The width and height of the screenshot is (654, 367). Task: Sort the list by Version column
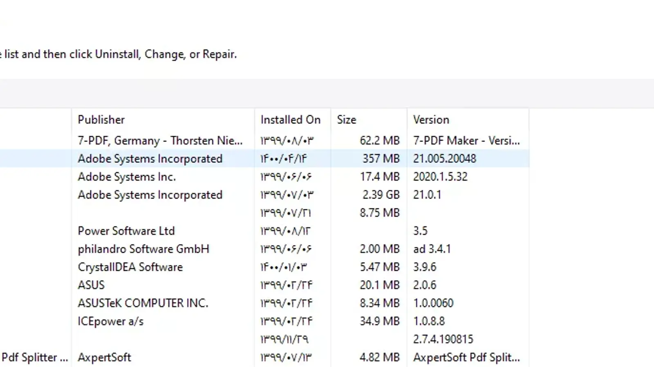[431, 120]
